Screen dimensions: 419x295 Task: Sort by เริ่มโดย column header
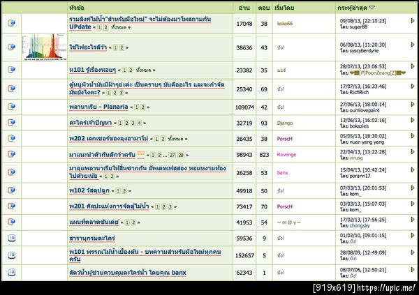pos(284,8)
